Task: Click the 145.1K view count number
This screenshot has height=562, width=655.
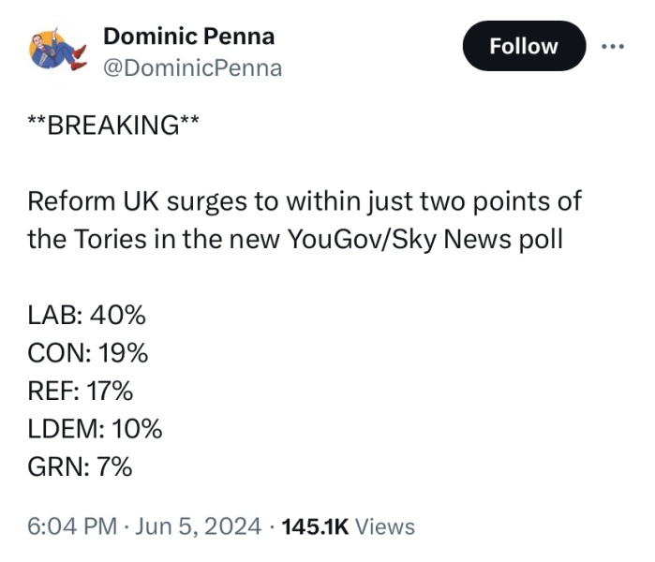Action: [x=315, y=526]
